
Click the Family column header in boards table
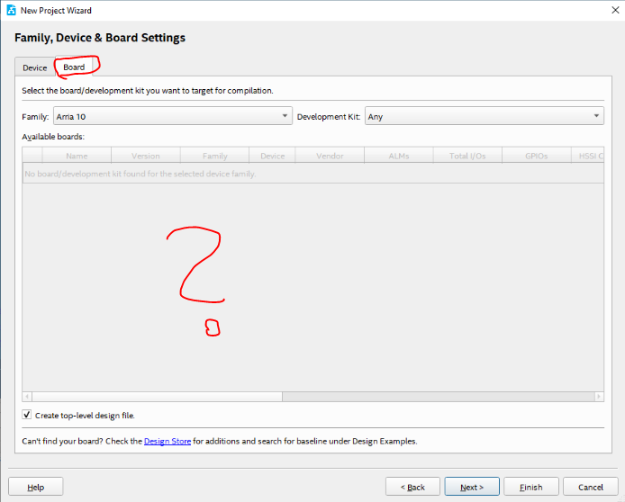coord(215,156)
